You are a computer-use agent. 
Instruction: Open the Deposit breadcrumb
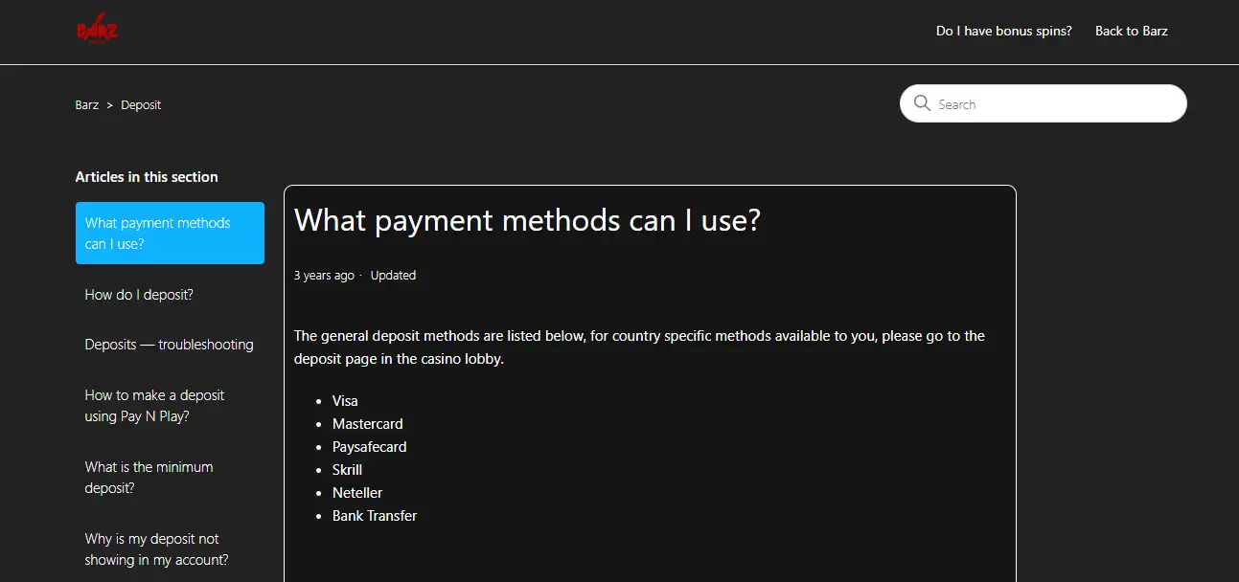tap(141, 105)
